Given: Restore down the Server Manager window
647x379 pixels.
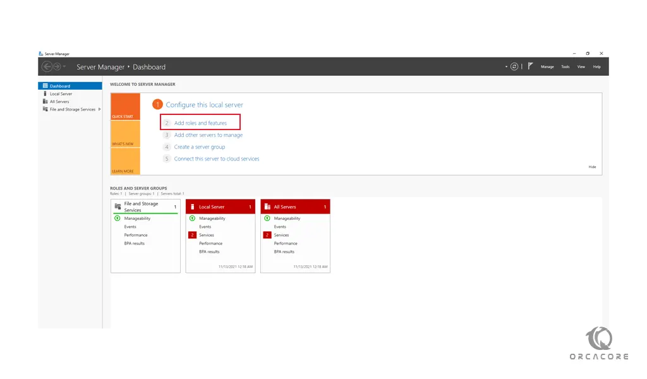Looking at the screenshot, I should (x=588, y=53).
